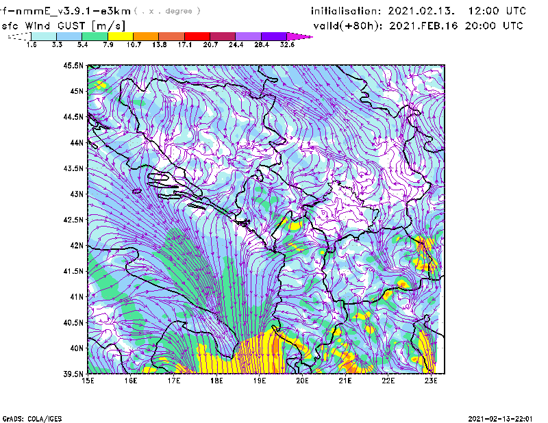
Task: Click the legend value 20.7
Action: point(210,44)
